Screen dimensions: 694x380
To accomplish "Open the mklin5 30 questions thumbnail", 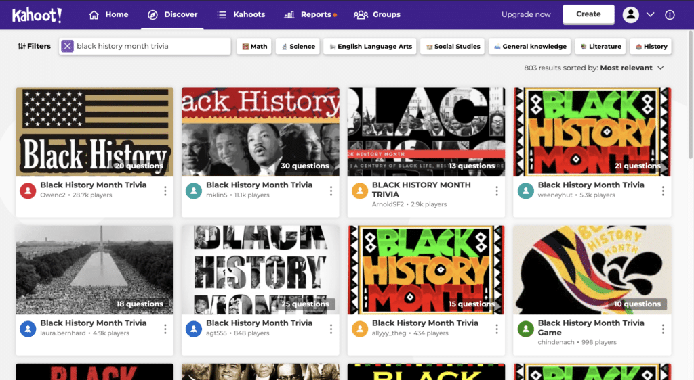I will 260,132.
